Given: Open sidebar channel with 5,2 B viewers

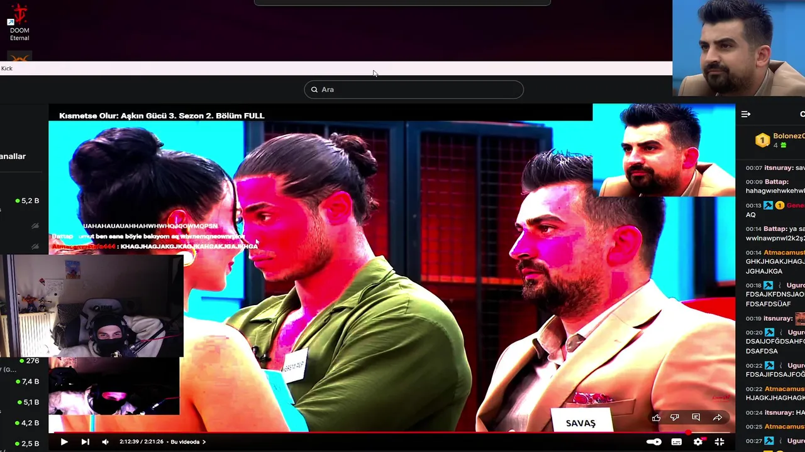Looking at the screenshot, I should [x=27, y=201].
